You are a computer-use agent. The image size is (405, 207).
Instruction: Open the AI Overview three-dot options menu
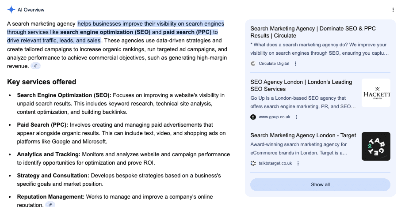click(393, 10)
